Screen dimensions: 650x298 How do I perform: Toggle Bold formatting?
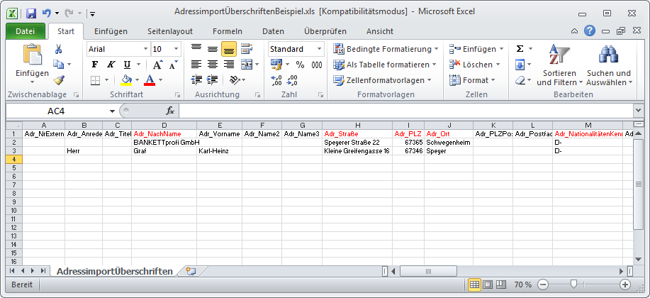click(x=95, y=65)
